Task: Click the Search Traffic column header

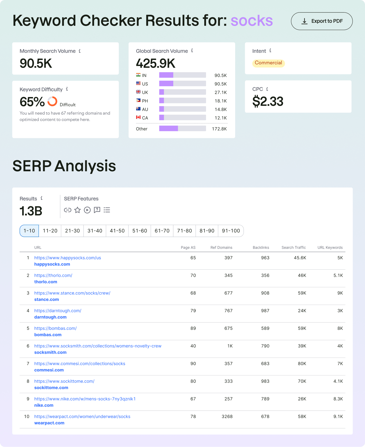Action: pos(294,248)
